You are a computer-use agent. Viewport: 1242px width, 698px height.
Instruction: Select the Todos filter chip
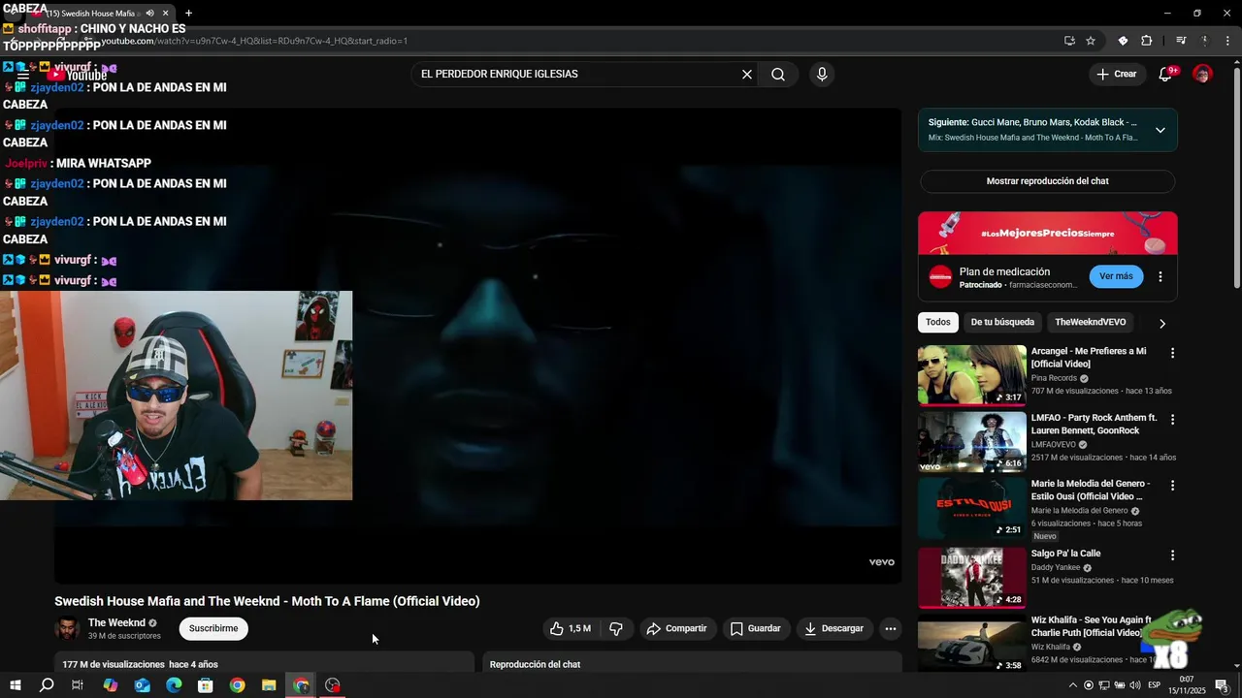point(937,323)
